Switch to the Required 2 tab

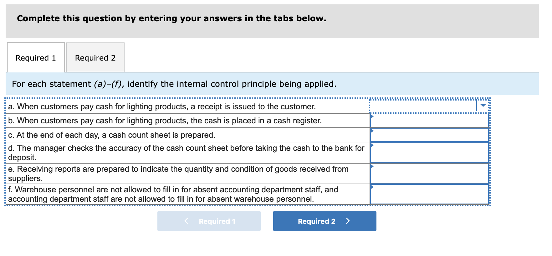click(95, 58)
